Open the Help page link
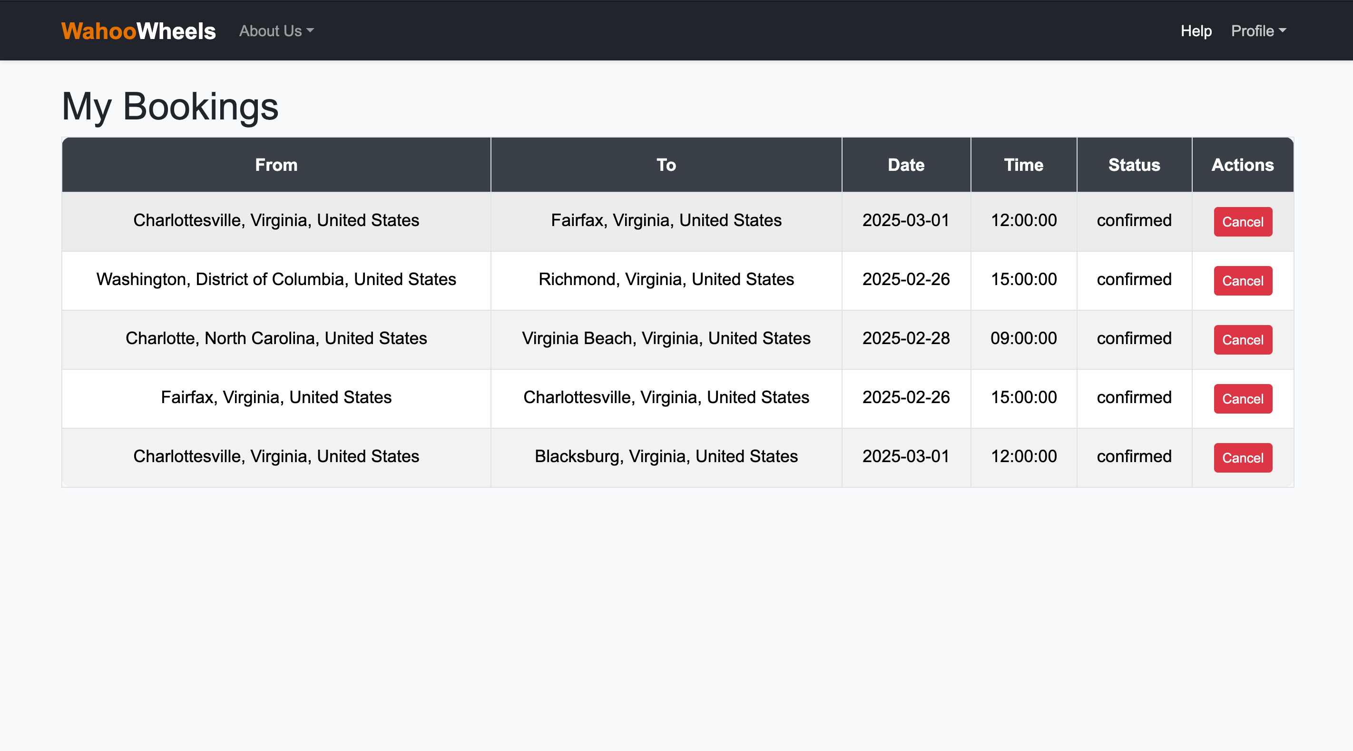The width and height of the screenshot is (1353, 751). (x=1196, y=31)
